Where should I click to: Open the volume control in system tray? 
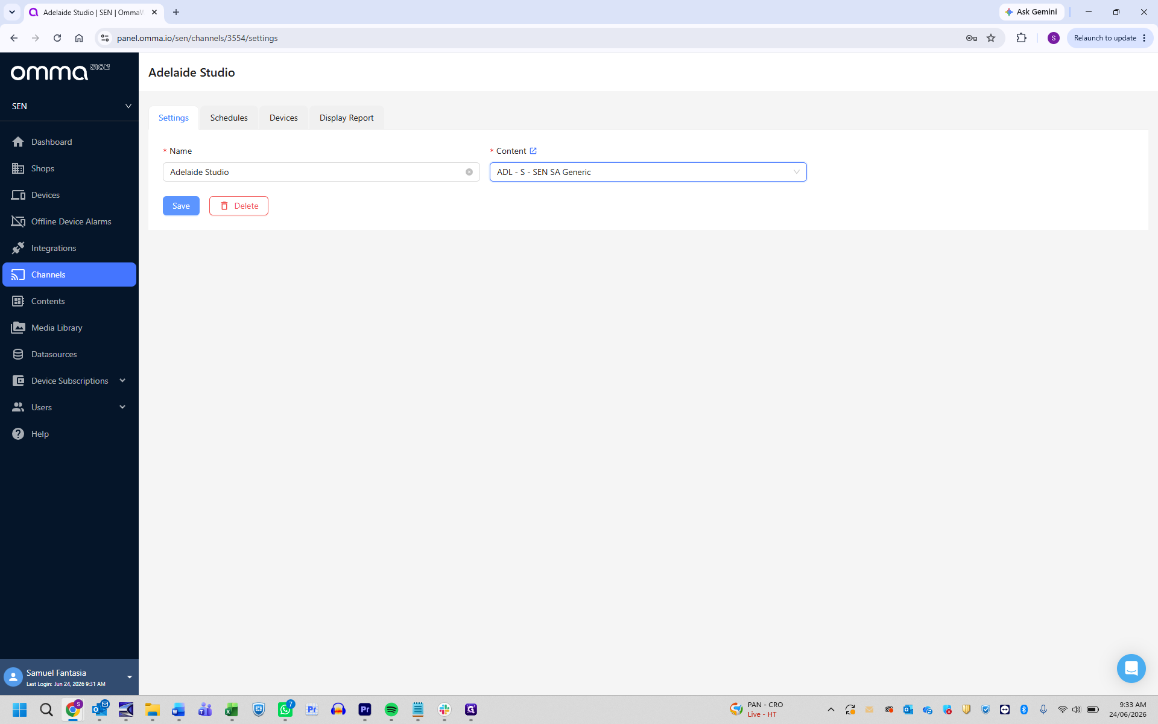click(1077, 710)
